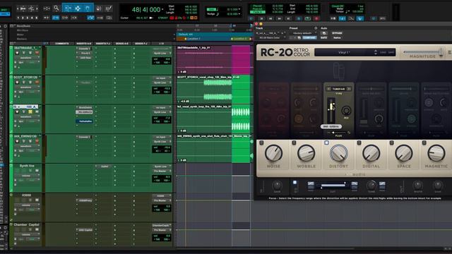Select the Pencil tool
The image size is (452, 254).
click(x=109, y=8)
